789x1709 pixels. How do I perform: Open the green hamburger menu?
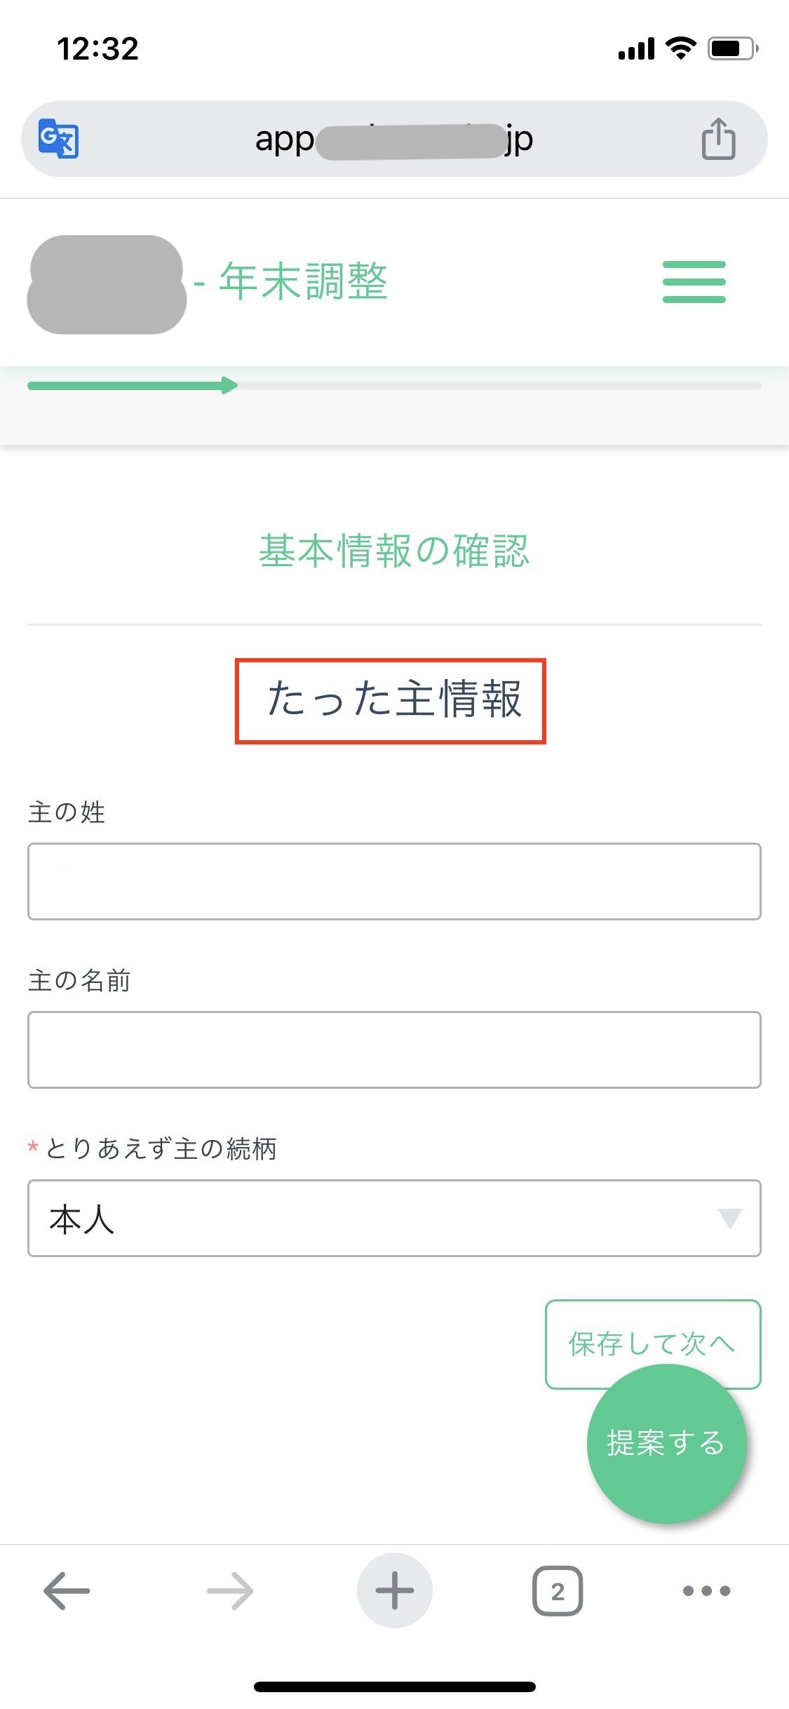pos(694,282)
